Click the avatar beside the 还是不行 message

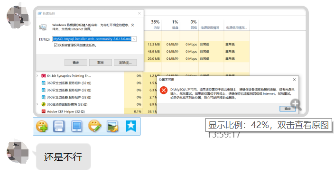pos(18,153)
